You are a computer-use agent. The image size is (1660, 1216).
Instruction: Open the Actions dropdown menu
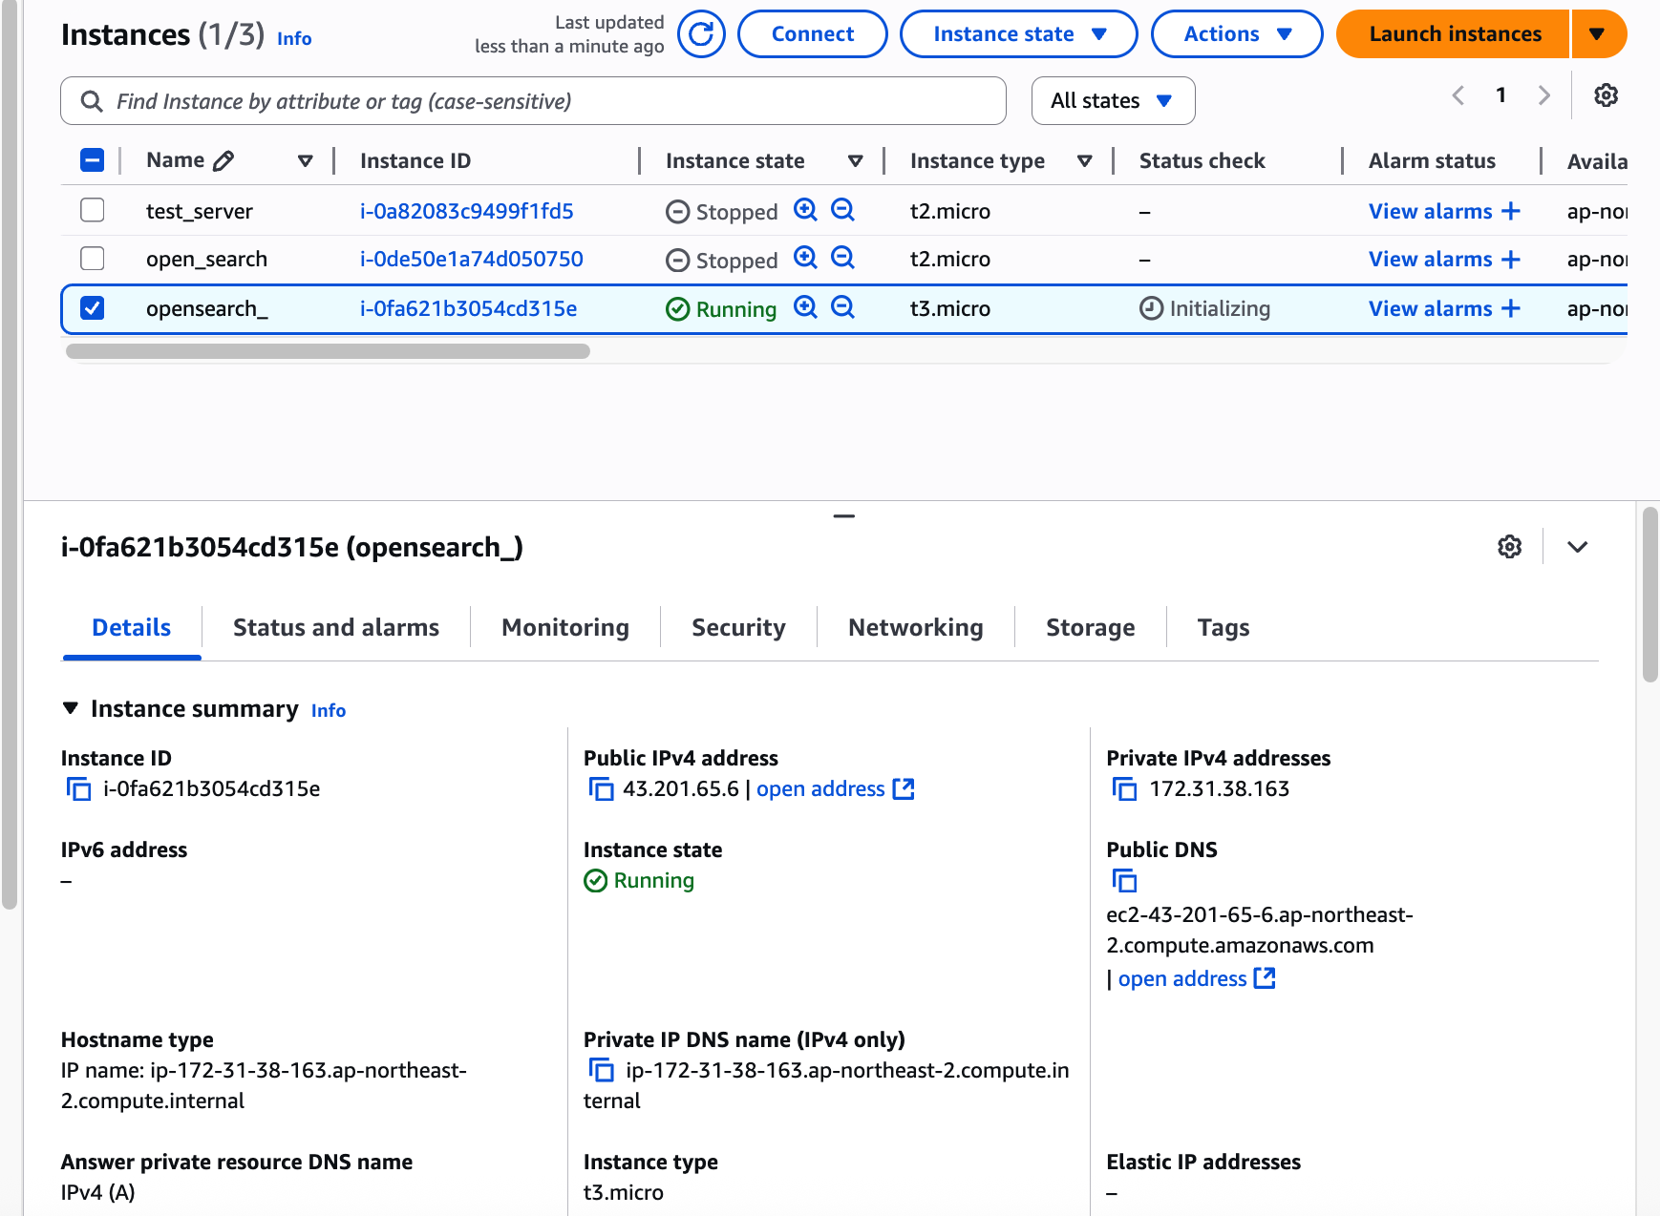1237,34
